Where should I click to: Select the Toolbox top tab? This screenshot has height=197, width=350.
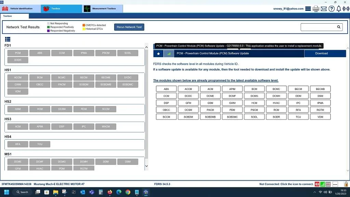click(62, 9)
